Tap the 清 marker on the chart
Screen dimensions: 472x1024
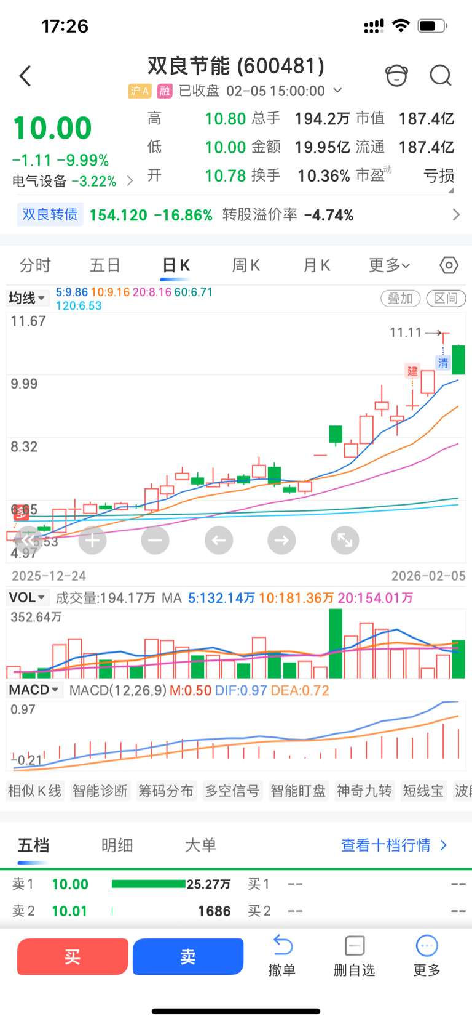point(443,363)
